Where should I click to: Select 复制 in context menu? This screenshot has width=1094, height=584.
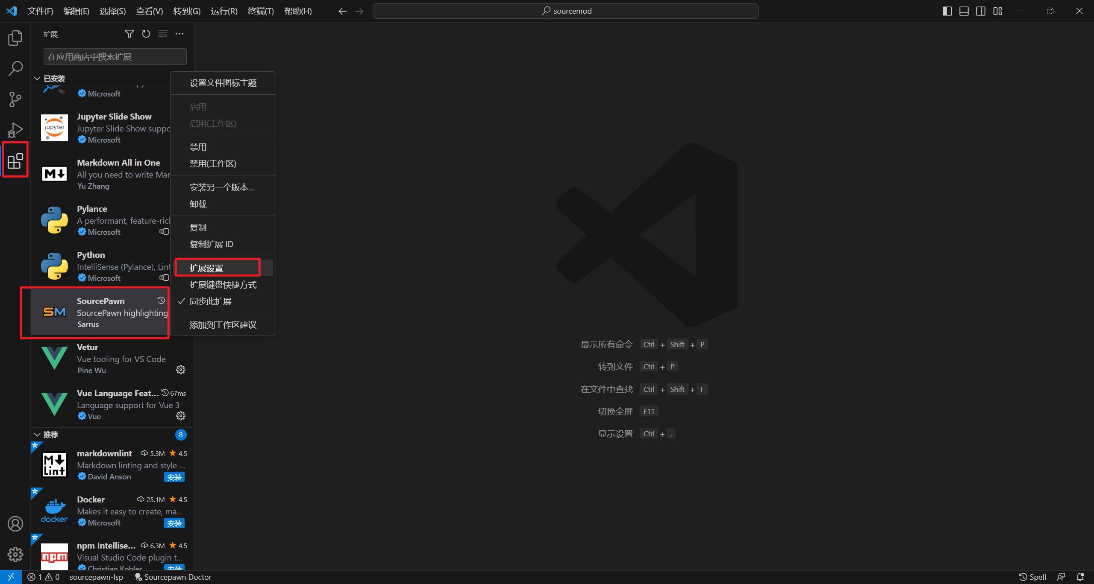[x=223, y=228]
